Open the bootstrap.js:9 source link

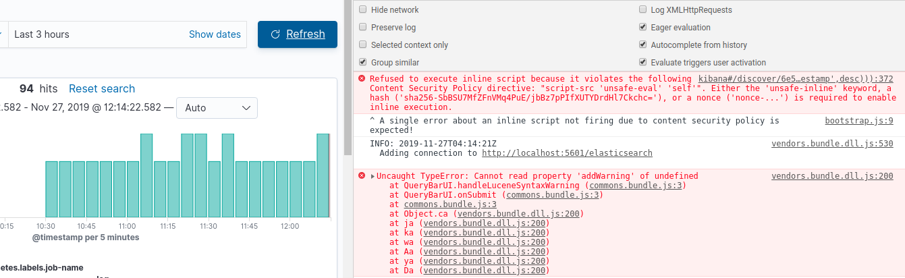859,121
